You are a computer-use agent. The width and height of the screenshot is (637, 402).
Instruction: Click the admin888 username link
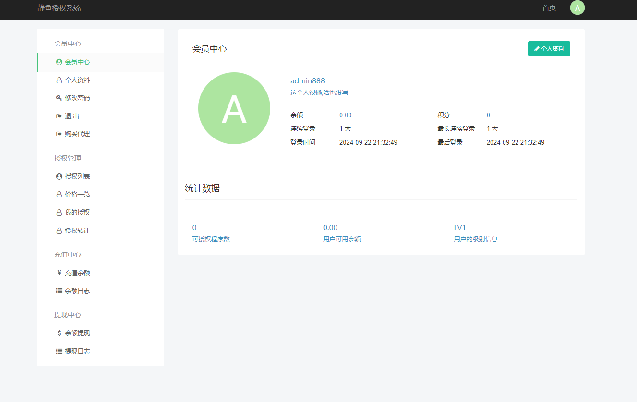(x=307, y=80)
